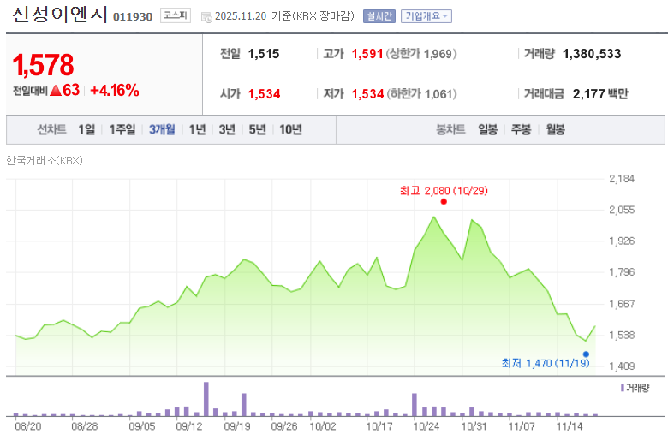Click the 2,184 y-axis label
668x440 pixels.
622,178
